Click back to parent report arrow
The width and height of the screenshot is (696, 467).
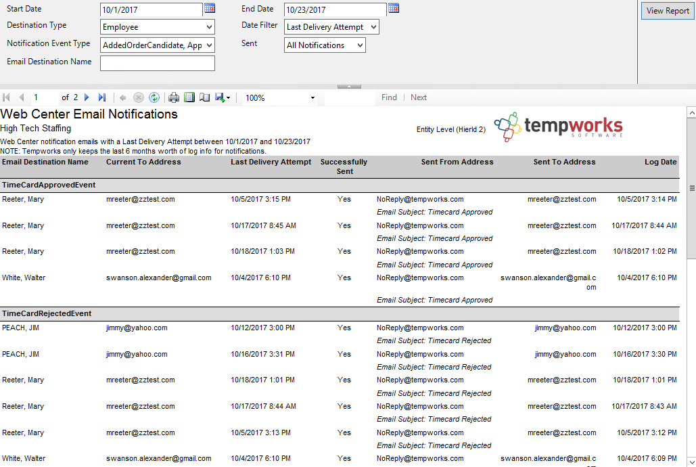(x=123, y=97)
